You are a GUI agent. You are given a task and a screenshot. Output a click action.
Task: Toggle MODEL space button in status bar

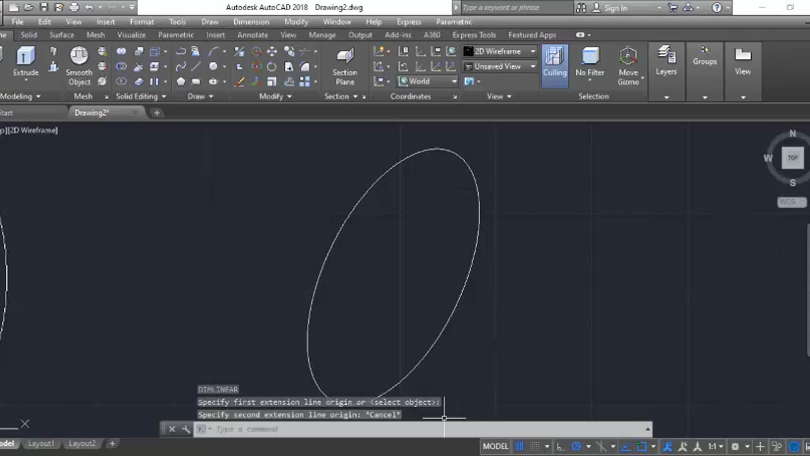(x=495, y=446)
